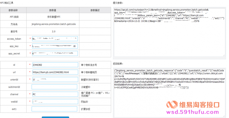Click the channel field showing PC
The image size is (229, 118).
(55, 94)
